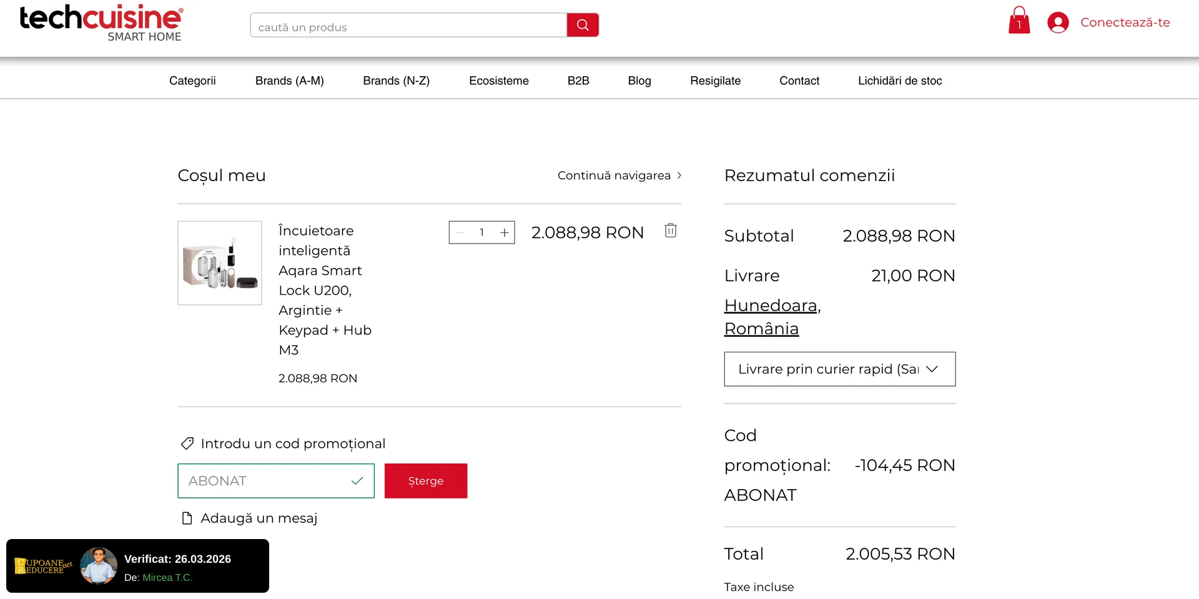Viewport: 1199px width, 599px height.
Task: Open the Brands (A-M) menu
Action: point(289,81)
